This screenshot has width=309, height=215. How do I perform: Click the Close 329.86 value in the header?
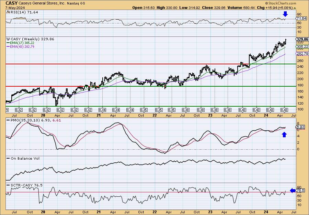213,8
